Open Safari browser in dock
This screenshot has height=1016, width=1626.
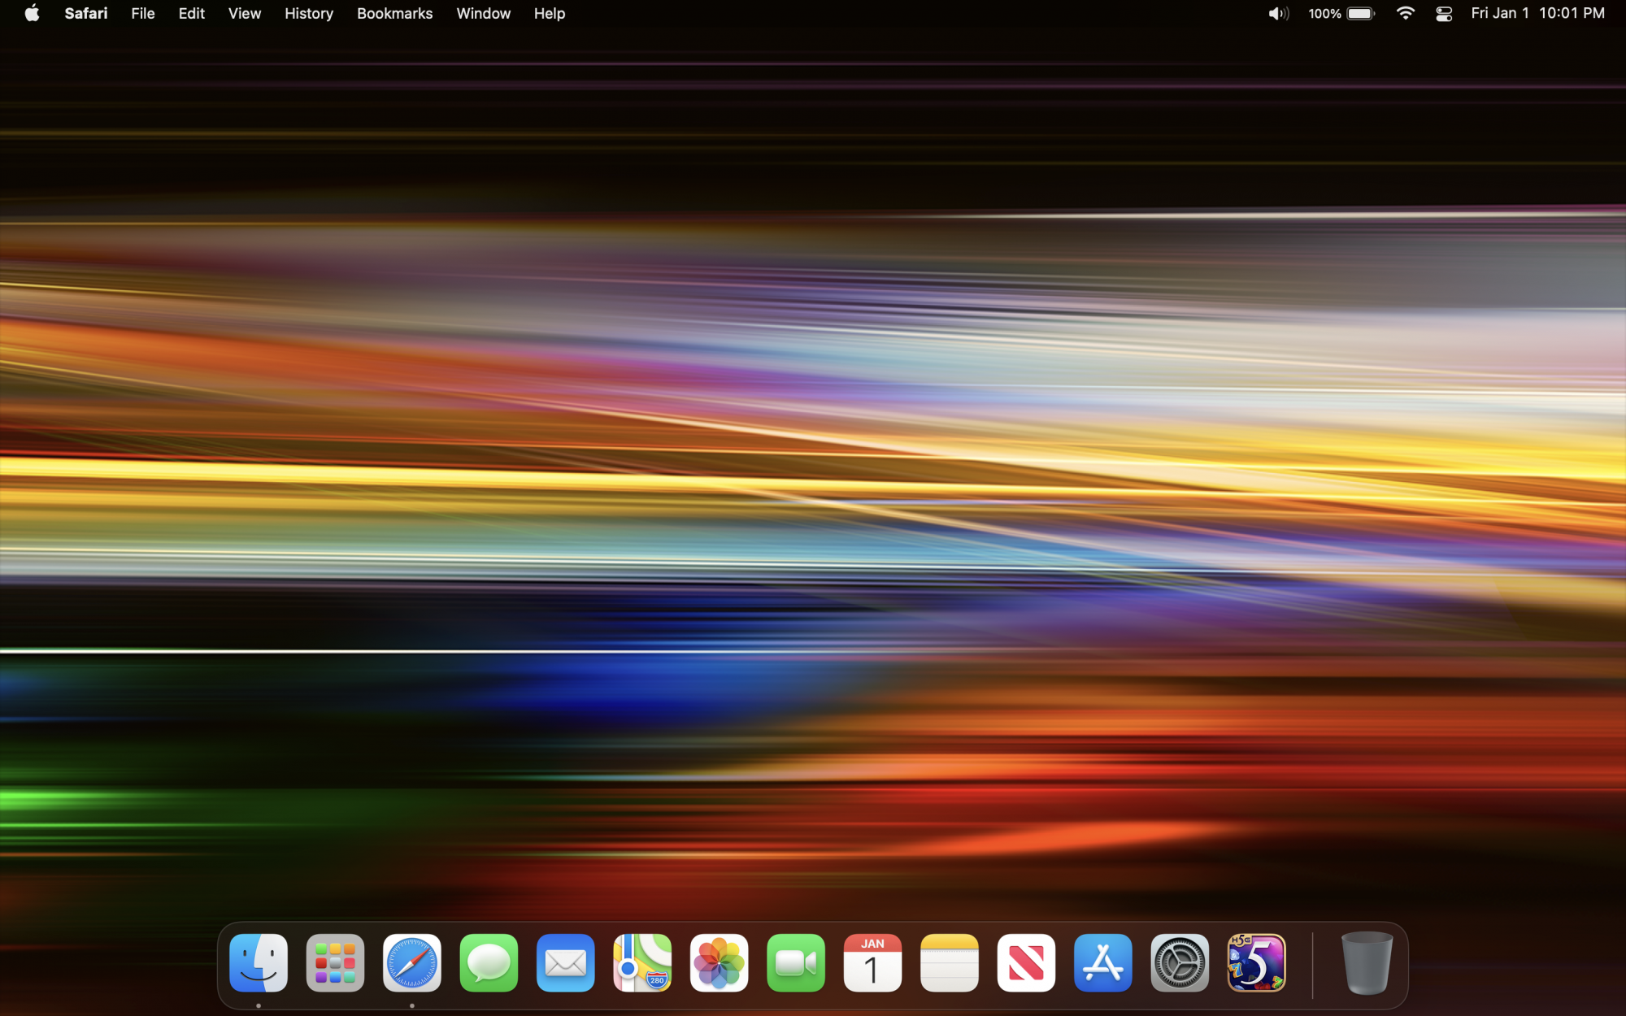pos(412,963)
